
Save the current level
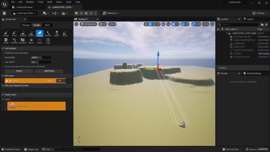(x=4, y=13)
